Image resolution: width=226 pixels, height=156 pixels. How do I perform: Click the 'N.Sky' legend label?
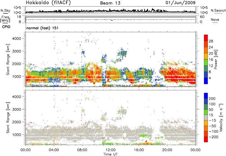coord(5,10)
